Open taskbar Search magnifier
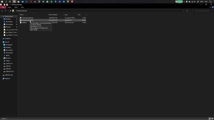Image resolution: width=214 pixels, height=120 pixels. (6, 2)
